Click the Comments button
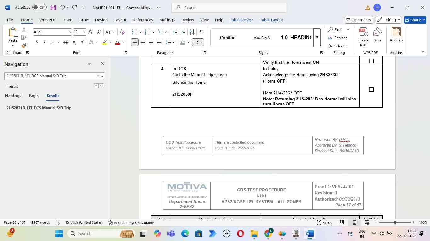 [x=359, y=20]
